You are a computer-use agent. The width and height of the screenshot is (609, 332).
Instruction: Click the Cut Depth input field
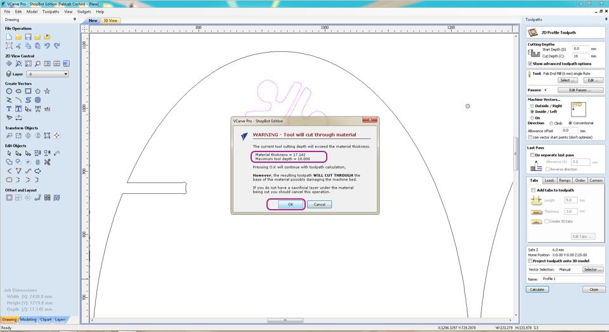click(x=580, y=56)
